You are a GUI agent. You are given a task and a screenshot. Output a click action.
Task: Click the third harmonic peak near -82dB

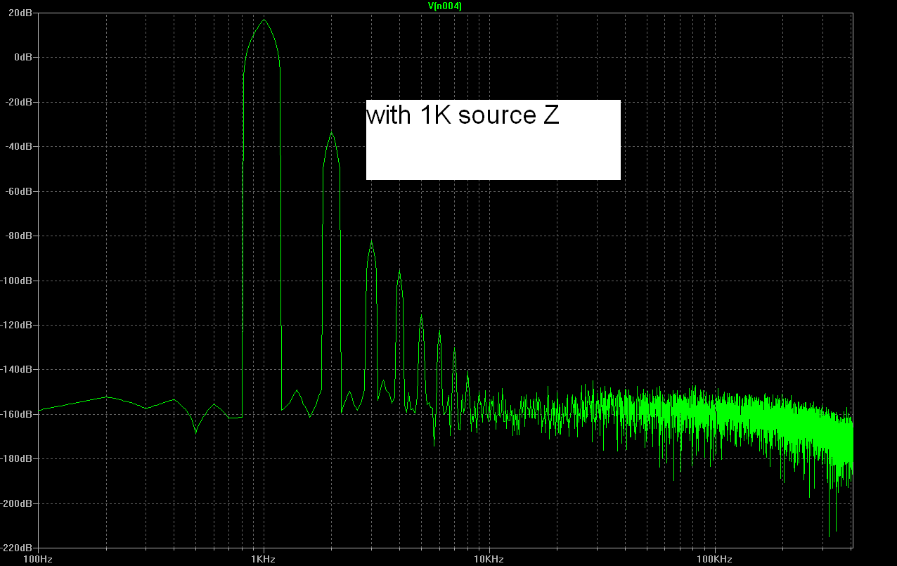point(372,240)
